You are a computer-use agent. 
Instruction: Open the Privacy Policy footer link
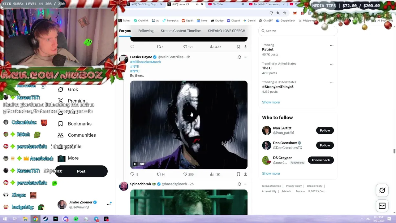pyautogui.click(x=294, y=186)
